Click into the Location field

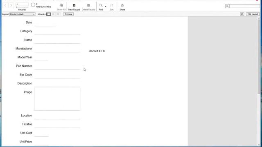(x=57, y=116)
